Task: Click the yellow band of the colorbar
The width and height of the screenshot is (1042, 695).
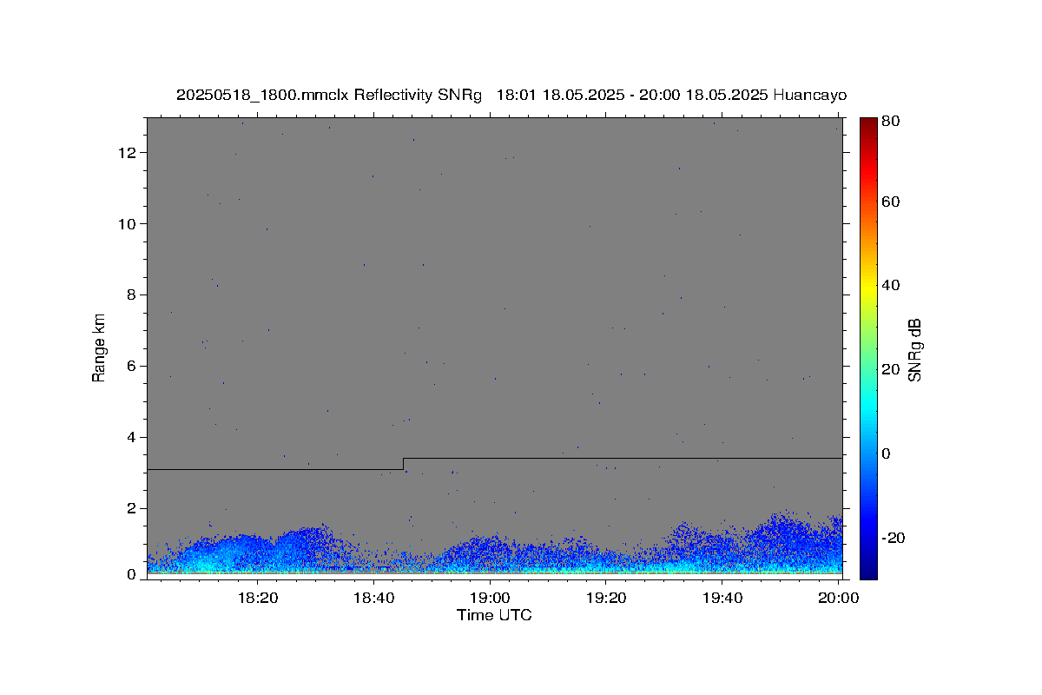Action: coord(868,287)
